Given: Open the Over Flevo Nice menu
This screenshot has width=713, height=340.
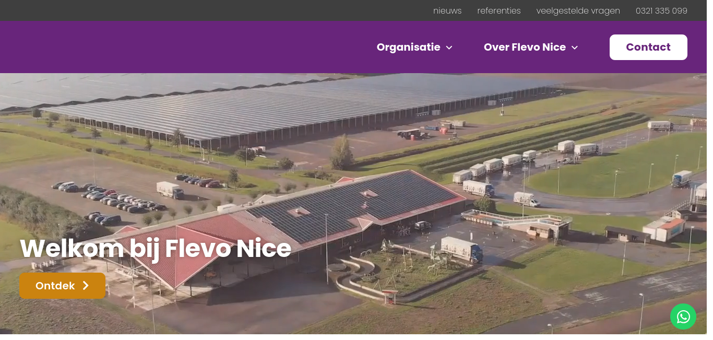Looking at the screenshot, I should [525, 47].
